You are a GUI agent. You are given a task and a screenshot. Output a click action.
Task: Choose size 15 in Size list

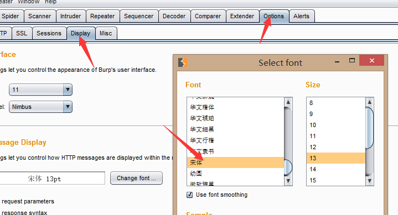336,180
